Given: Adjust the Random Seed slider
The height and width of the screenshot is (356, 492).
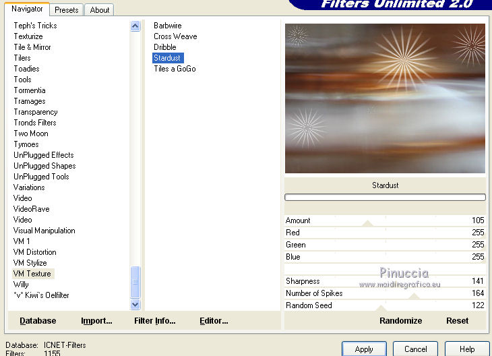Looking at the screenshot, I should (385, 305).
